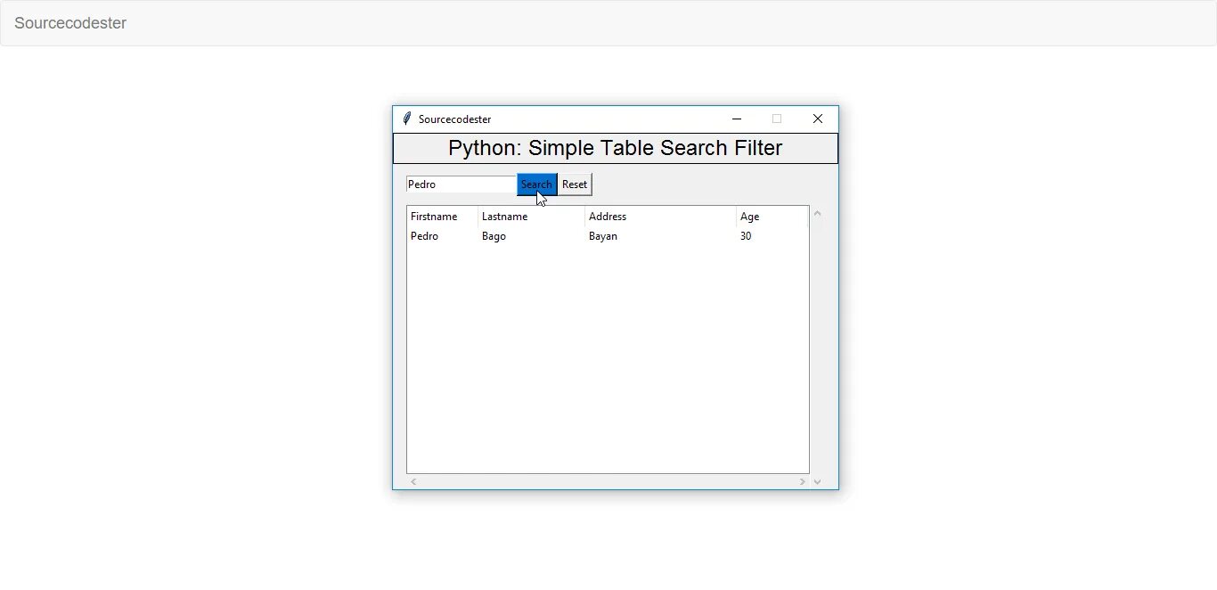This screenshot has height=590, width=1217.
Task: Select the Pedro row in the table
Action: click(425, 236)
